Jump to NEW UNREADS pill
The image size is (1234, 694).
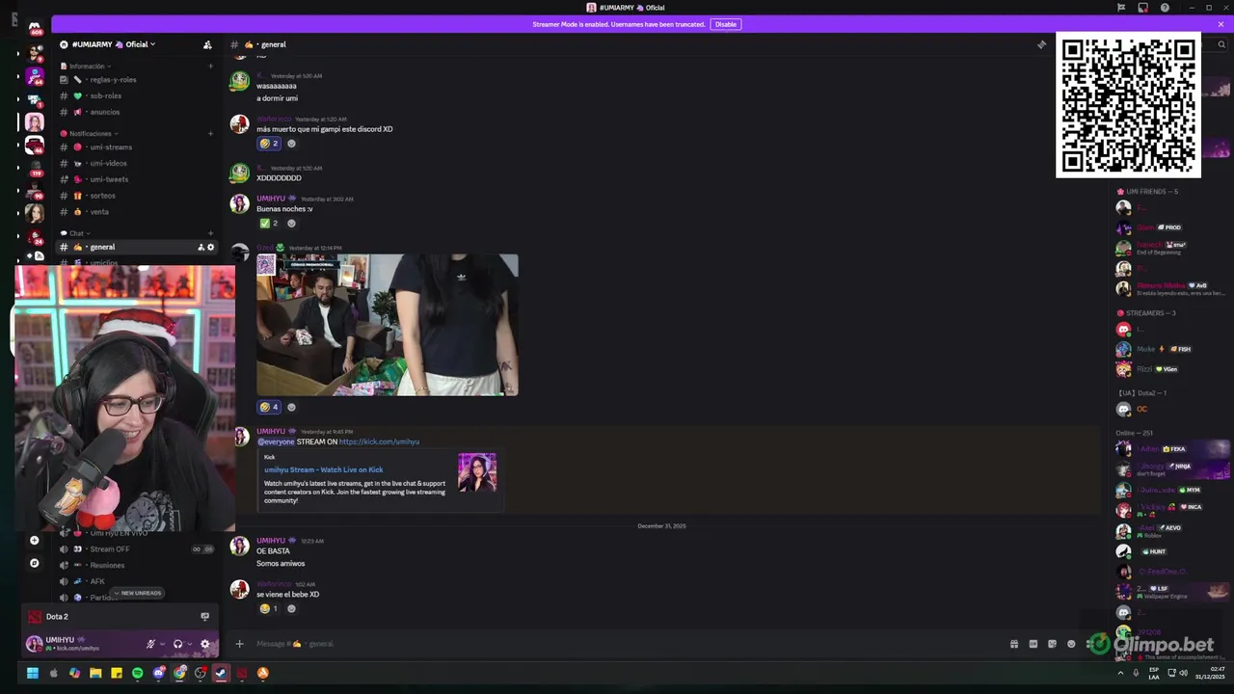[137, 593]
